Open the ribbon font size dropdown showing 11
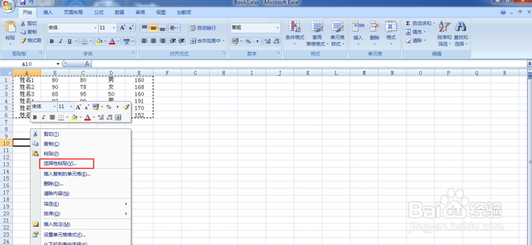This screenshot has width=532, height=245. pos(114,28)
